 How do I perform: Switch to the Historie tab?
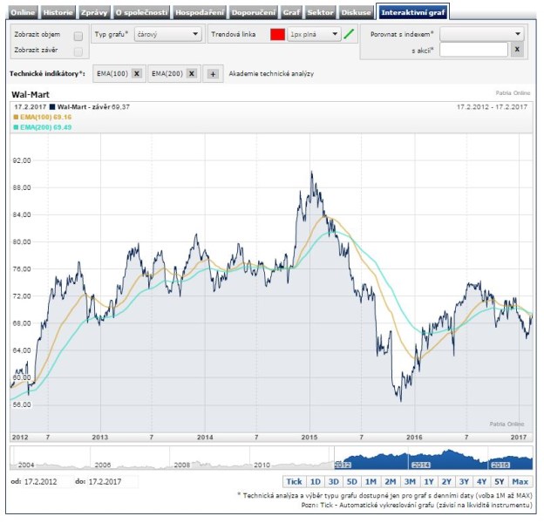pyautogui.click(x=58, y=13)
